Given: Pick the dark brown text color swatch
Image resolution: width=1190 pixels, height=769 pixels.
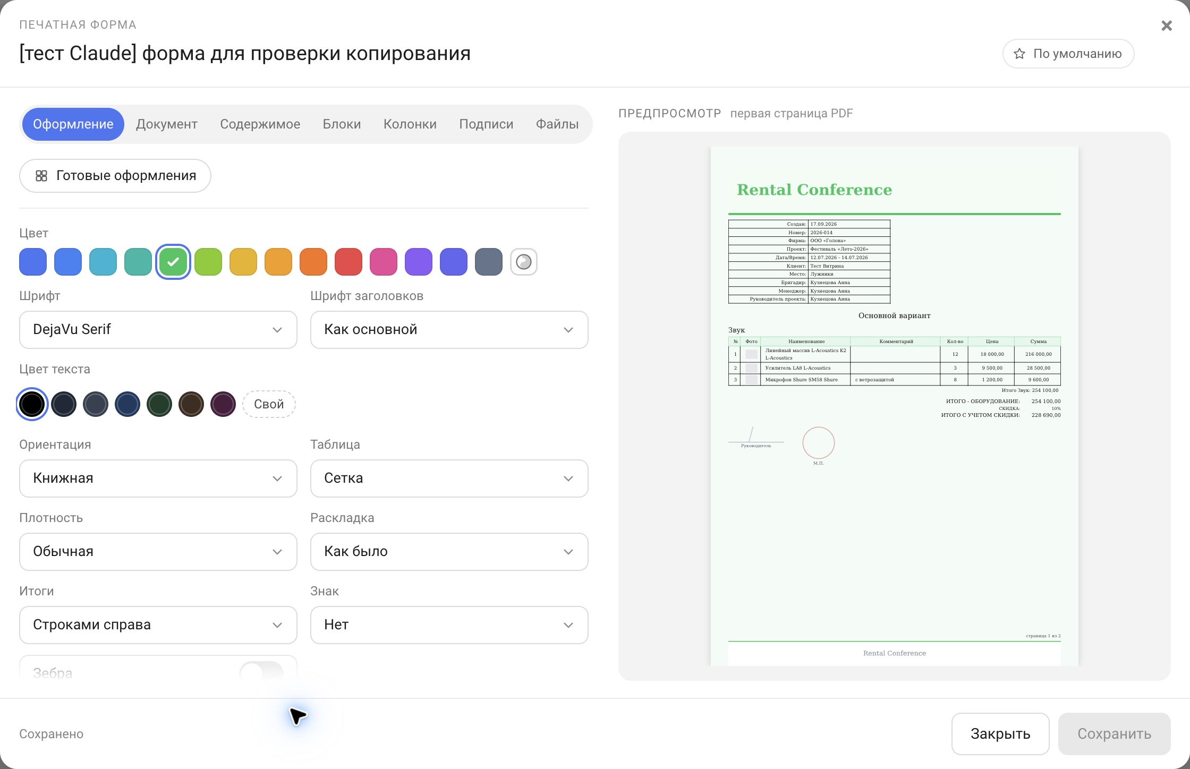Looking at the screenshot, I should 191,404.
